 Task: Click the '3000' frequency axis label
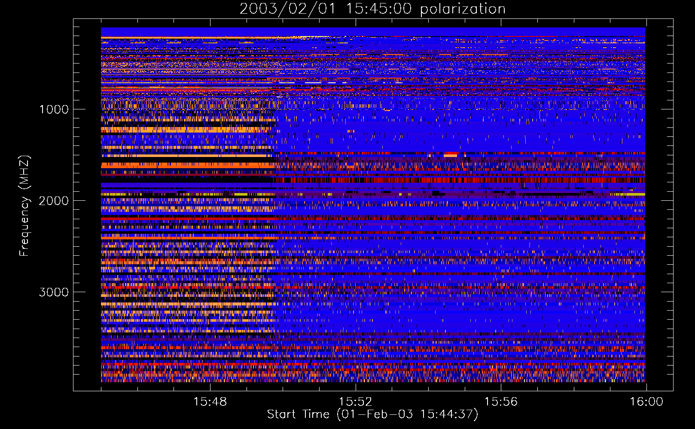pyautogui.click(x=54, y=292)
